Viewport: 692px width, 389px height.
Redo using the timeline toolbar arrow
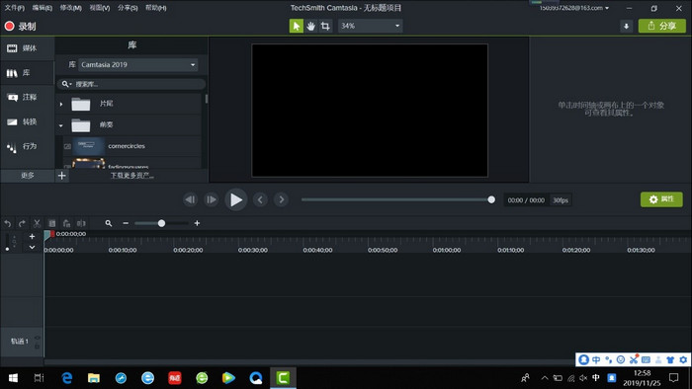tap(22, 223)
